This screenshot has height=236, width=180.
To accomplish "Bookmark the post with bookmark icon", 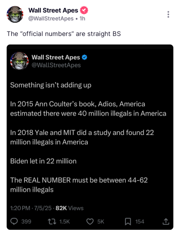I will (x=128, y=221).
